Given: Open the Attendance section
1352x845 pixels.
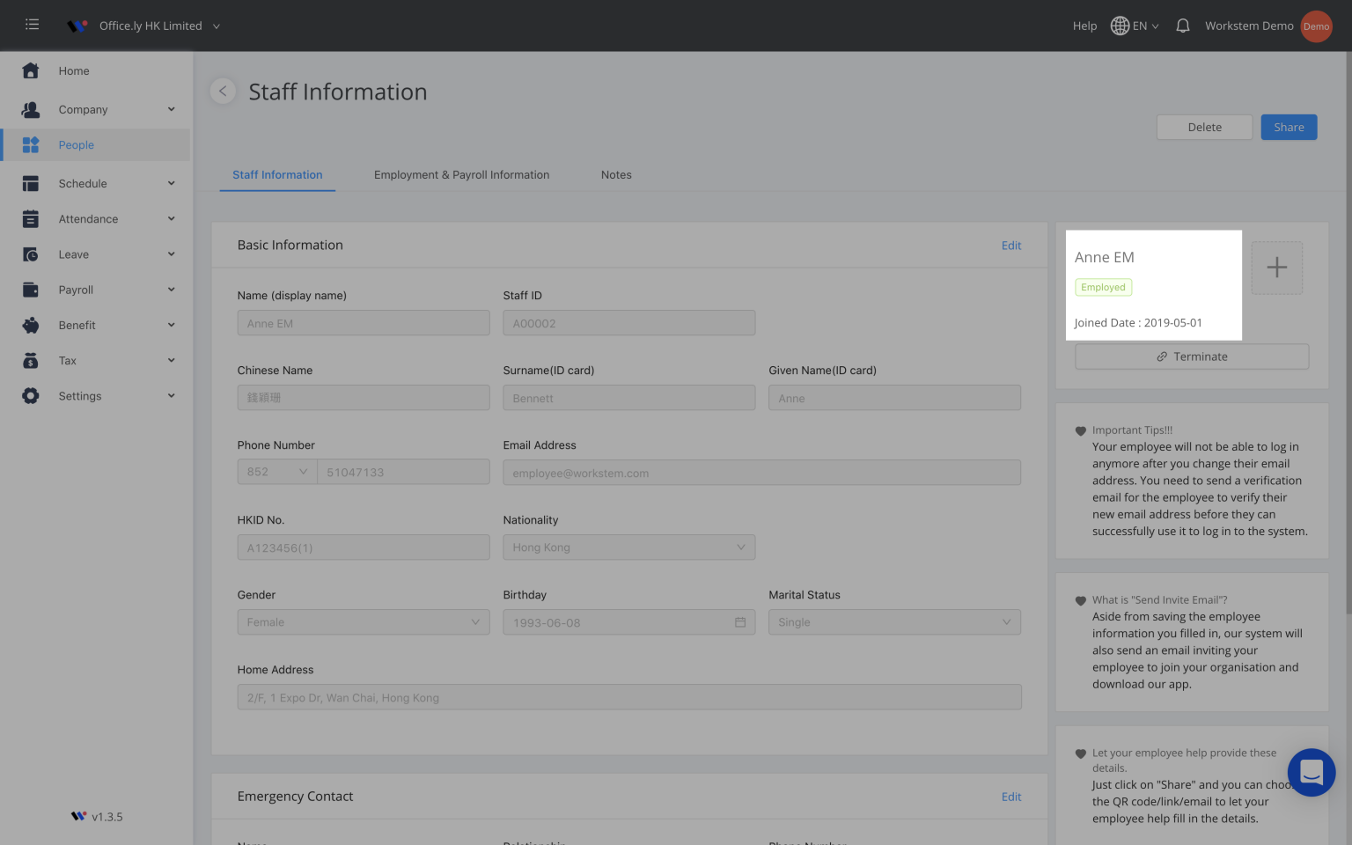Looking at the screenshot, I should point(31,218).
